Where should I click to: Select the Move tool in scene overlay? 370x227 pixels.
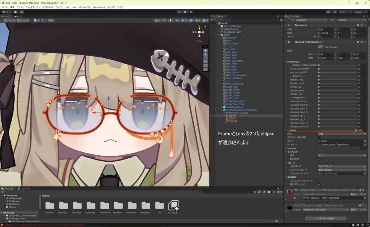click(206, 54)
